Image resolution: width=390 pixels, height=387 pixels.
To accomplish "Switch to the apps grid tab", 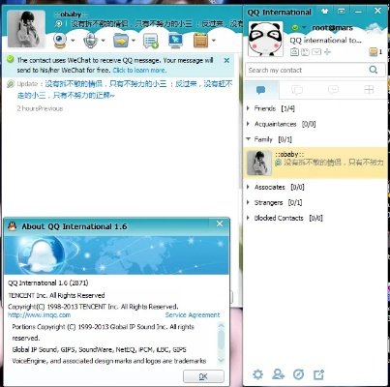I will [x=369, y=90].
